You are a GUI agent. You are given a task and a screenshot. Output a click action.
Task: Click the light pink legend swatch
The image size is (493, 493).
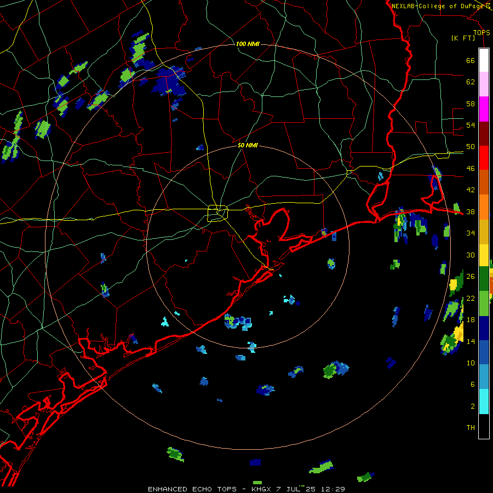pyautogui.click(x=484, y=84)
